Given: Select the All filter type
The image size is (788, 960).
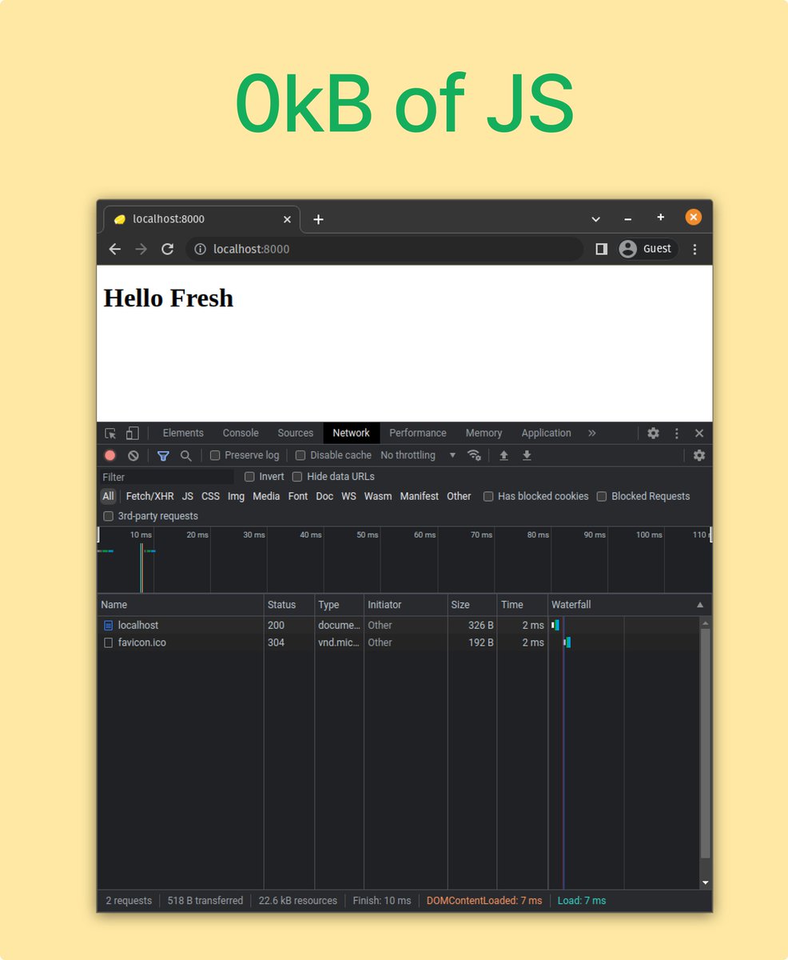Looking at the screenshot, I should click(108, 496).
